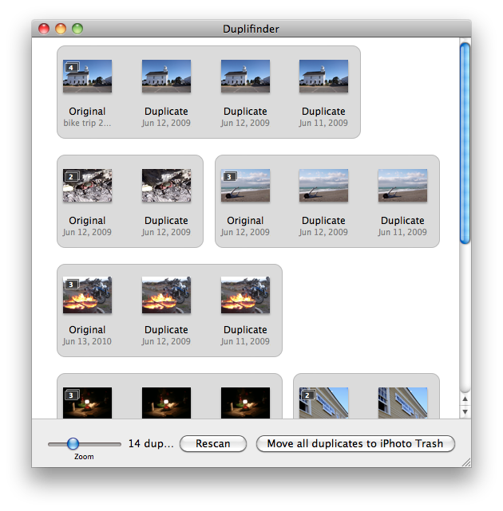The image size is (503, 511).
Task: Select the crab Original thumbnail
Action: [x=88, y=186]
